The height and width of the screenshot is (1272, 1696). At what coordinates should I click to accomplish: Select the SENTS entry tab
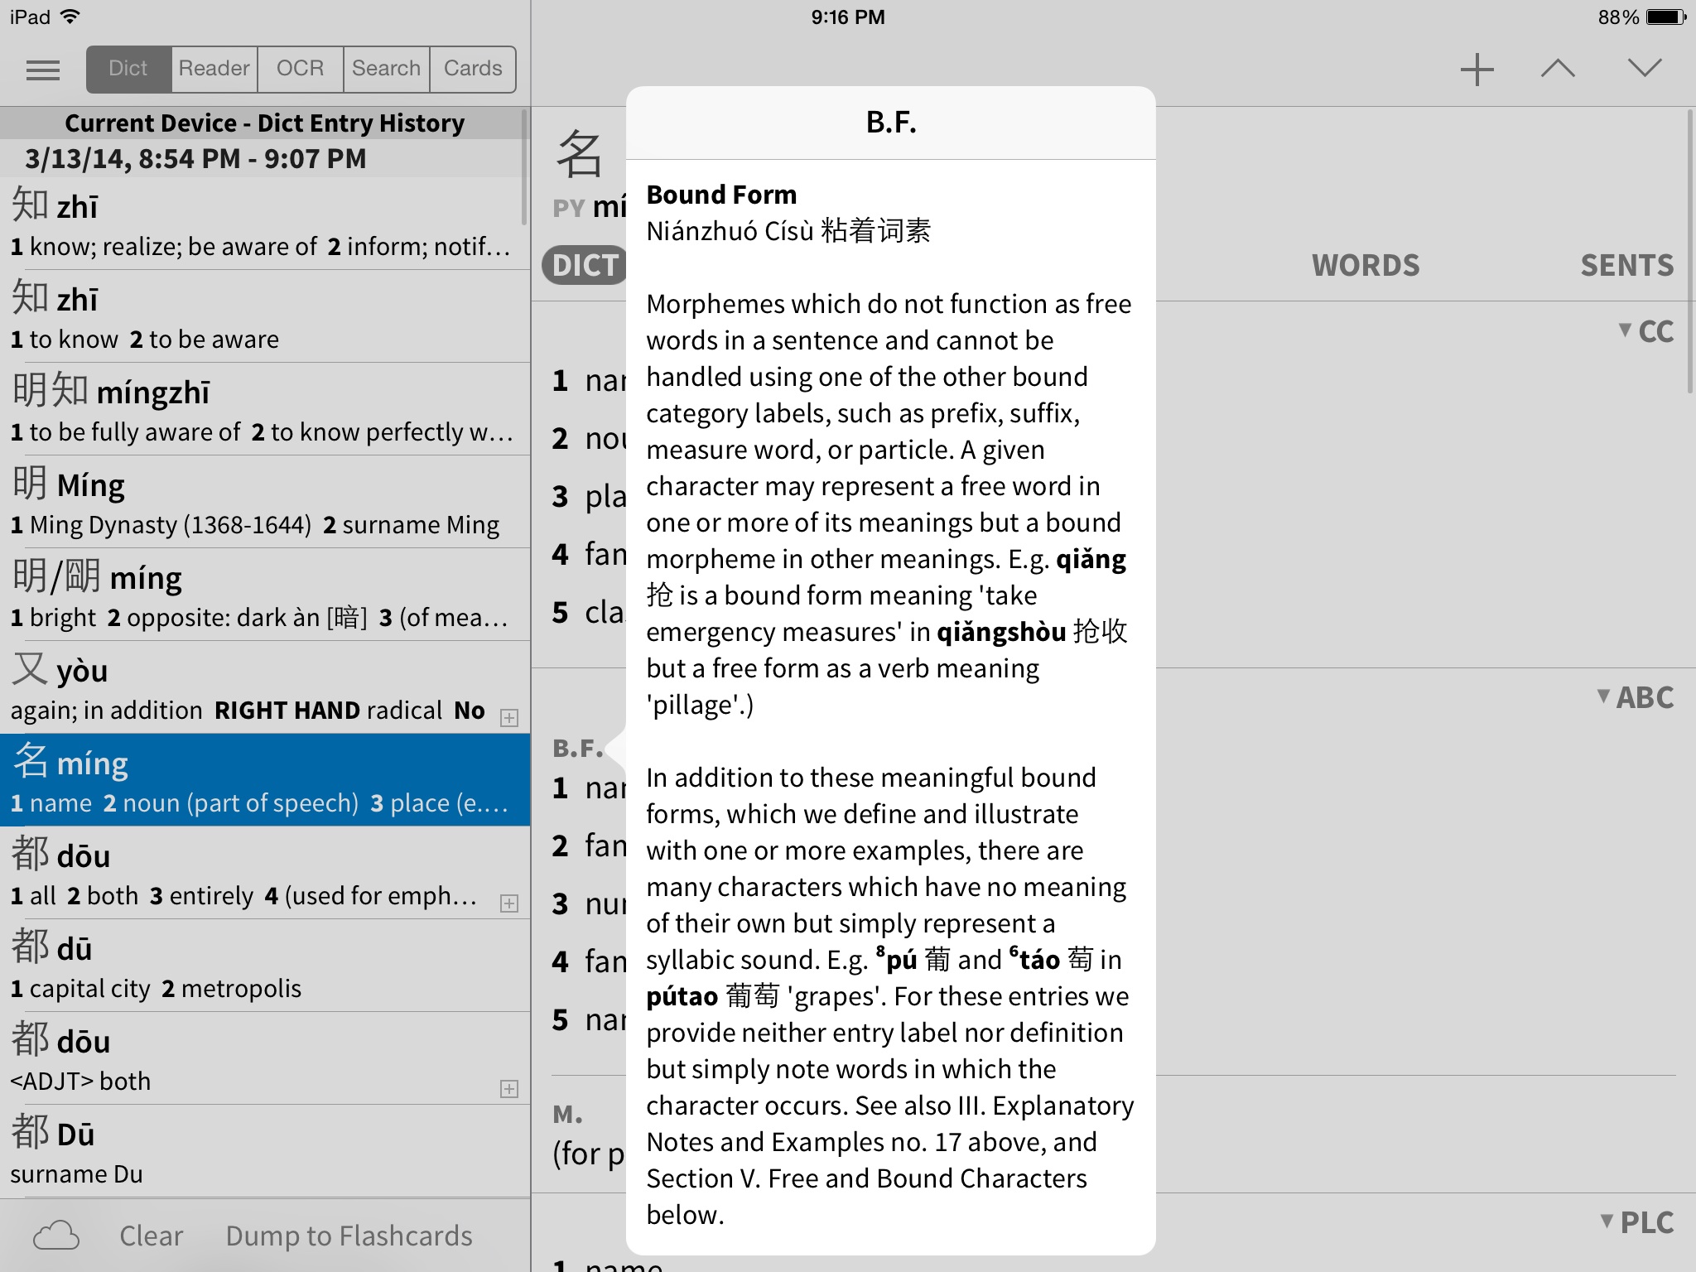(1627, 265)
